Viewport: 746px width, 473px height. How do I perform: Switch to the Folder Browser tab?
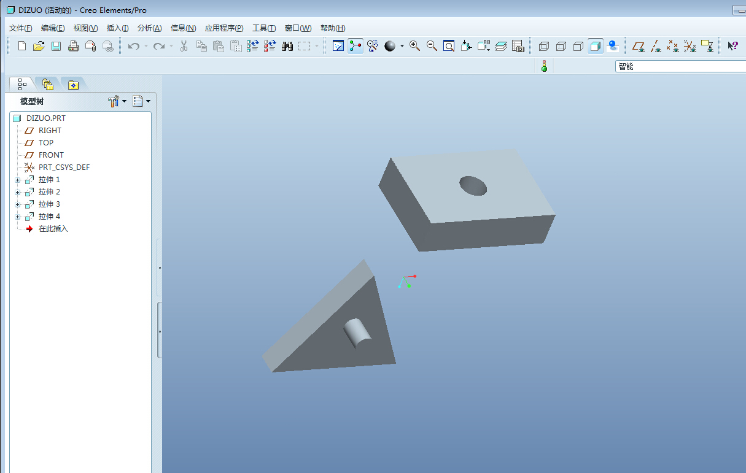tap(48, 84)
